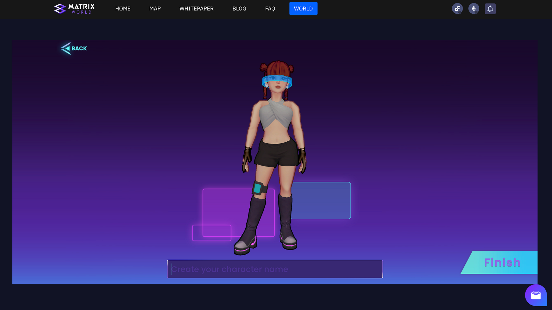Image resolution: width=552 pixels, height=310 pixels.
Task: Click the blue neon panel
Action: pyautogui.click(x=322, y=201)
